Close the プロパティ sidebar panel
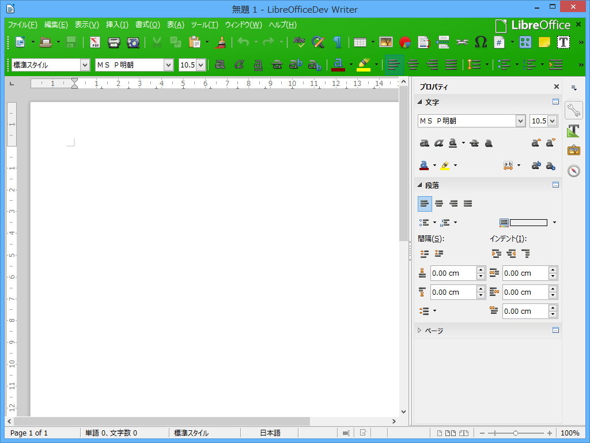The image size is (590, 443). 556,87
